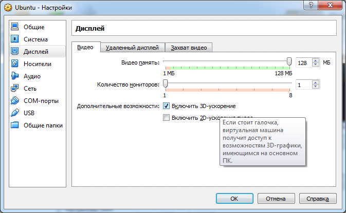
Task: Select Дисплей category label
Action: (36, 52)
